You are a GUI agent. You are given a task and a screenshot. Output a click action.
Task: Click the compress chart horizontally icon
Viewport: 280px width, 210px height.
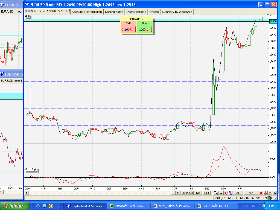266,193
